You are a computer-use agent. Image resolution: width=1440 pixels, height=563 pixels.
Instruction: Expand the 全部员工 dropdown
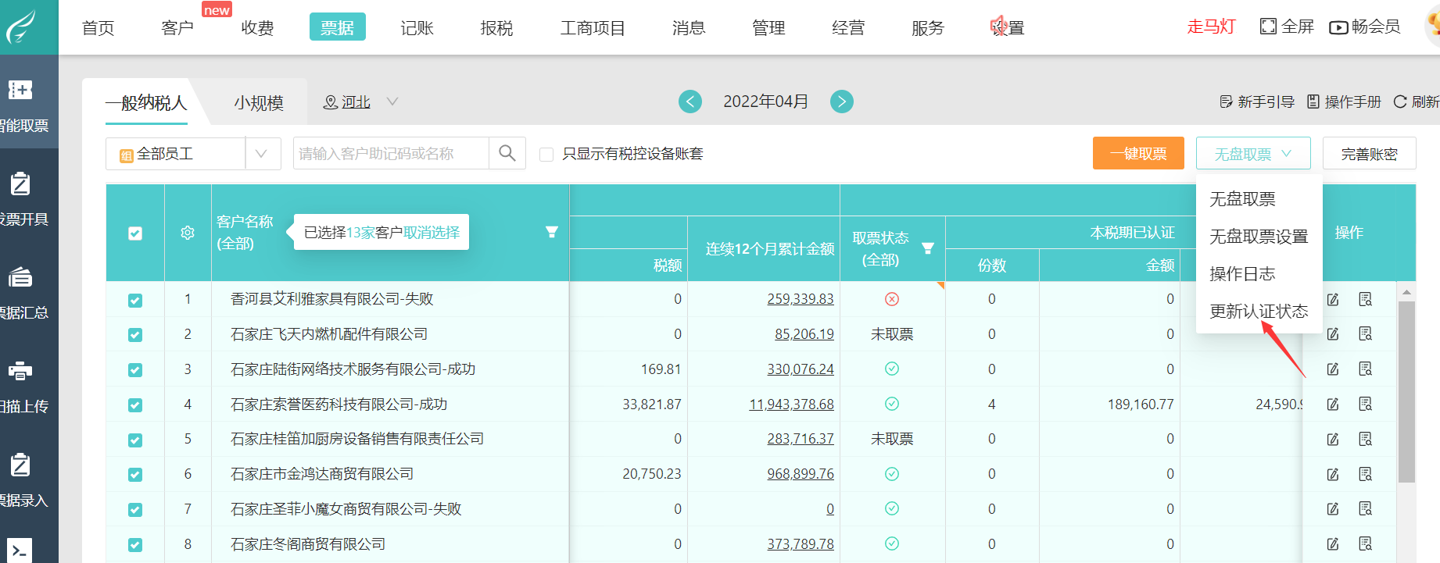click(x=262, y=154)
